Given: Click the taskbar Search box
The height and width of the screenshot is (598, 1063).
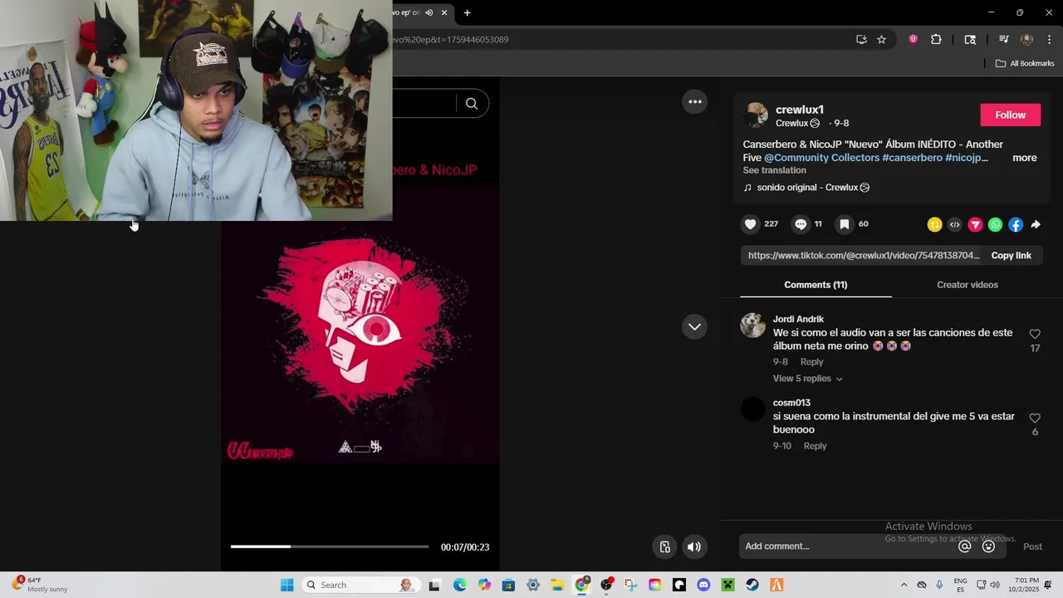Looking at the screenshot, I should 360,585.
